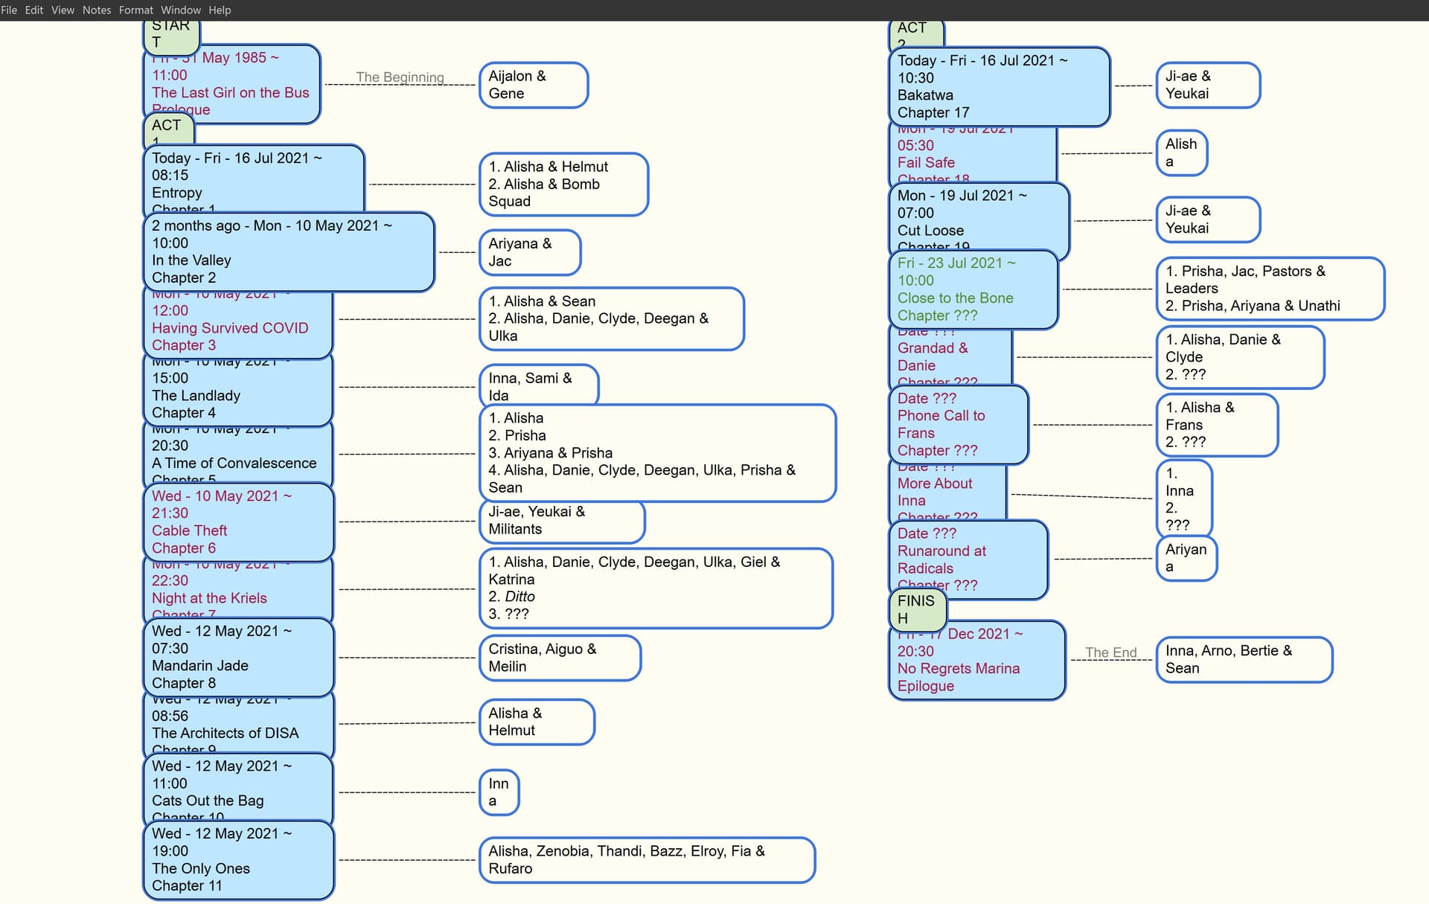Click the Ji-ae, Yeukai & Militants note
Viewport: 1429px width, 904px height.
562,521
